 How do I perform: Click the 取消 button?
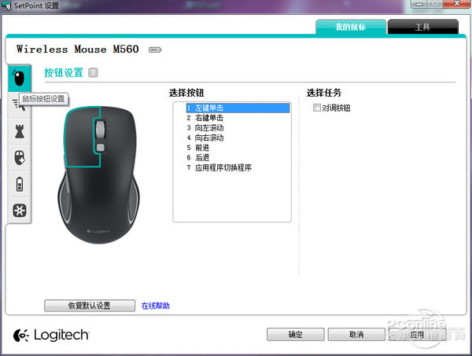[x=356, y=334]
